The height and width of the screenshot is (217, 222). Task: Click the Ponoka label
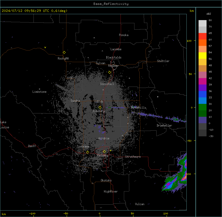124,35
